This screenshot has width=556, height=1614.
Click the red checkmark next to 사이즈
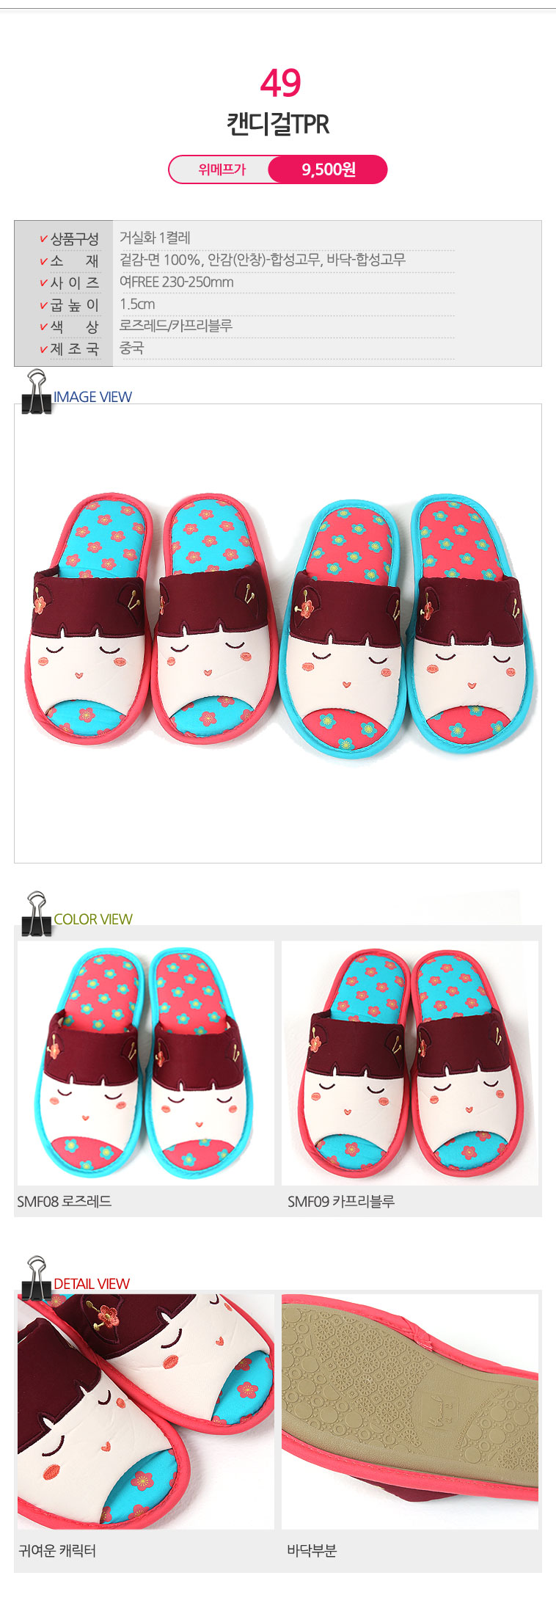coord(43,283)
